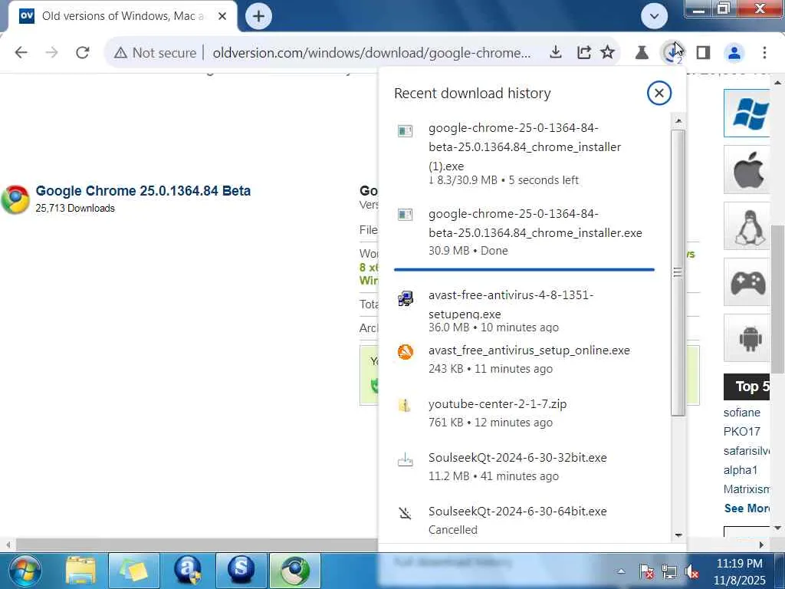Click the avast setupeng installer file icon
785x589 pixels.
coord(405,298)
